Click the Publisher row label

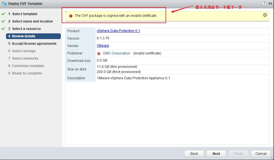(x=75, y=53)
